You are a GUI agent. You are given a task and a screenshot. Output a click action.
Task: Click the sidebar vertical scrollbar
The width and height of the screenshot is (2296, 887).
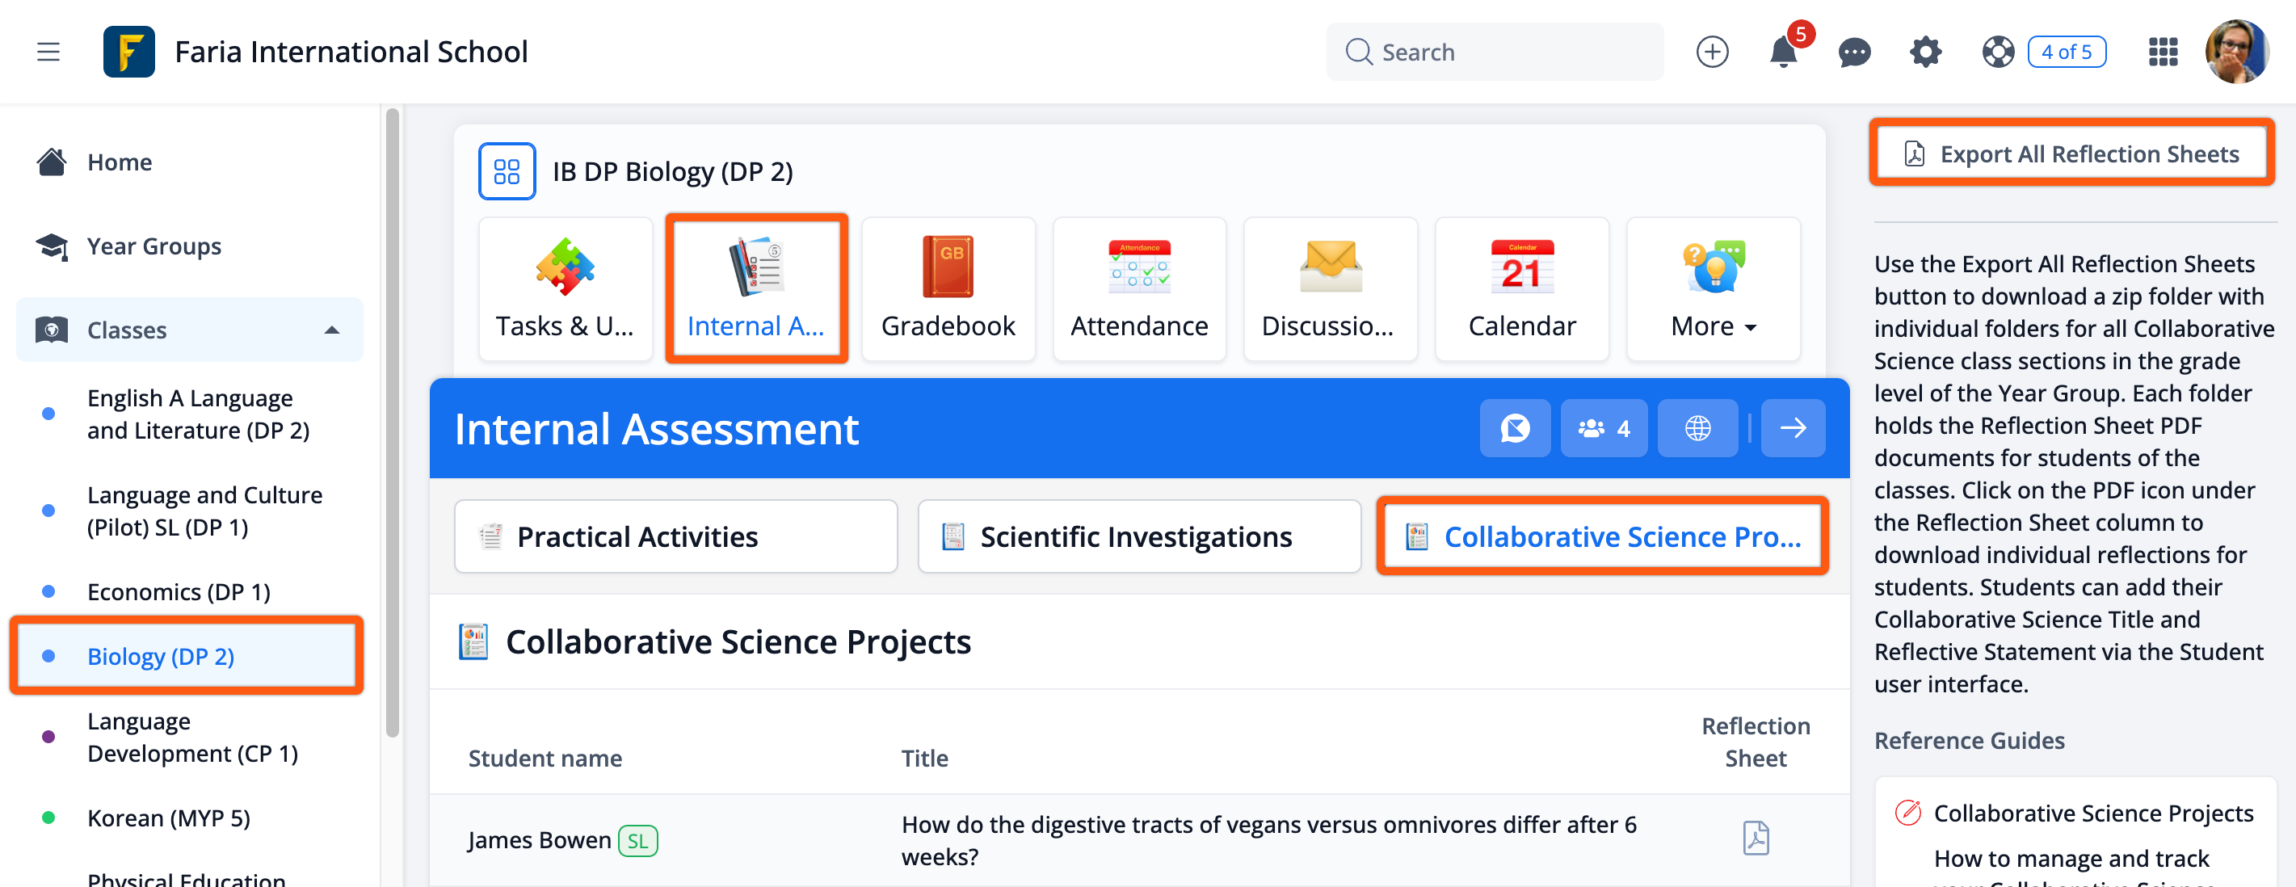(x=392, y=419)
